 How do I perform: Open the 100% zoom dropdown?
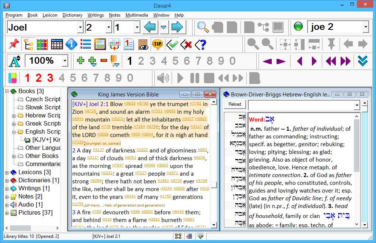65,61
